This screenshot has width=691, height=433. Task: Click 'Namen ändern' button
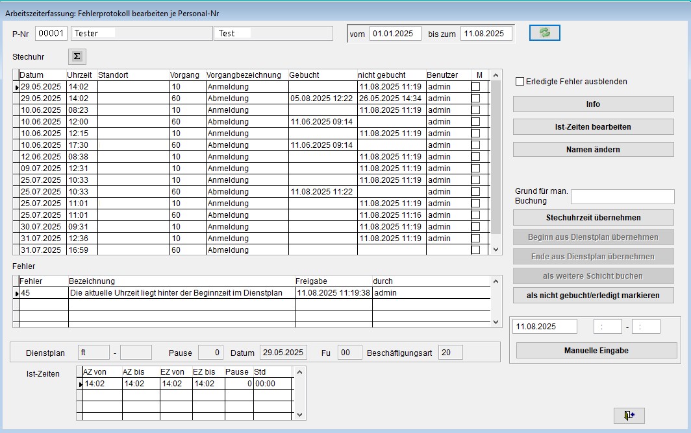(593, 150)
